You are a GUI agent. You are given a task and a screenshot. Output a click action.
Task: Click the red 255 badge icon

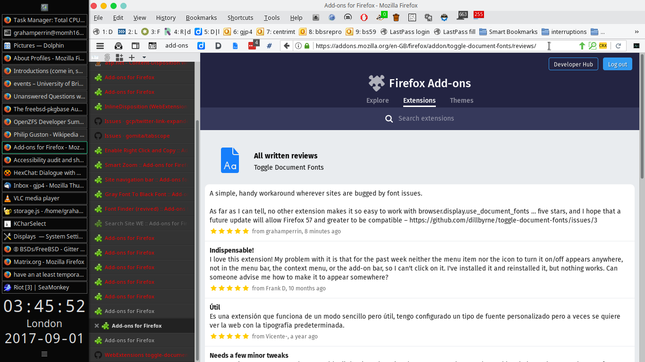coord(478,15)
